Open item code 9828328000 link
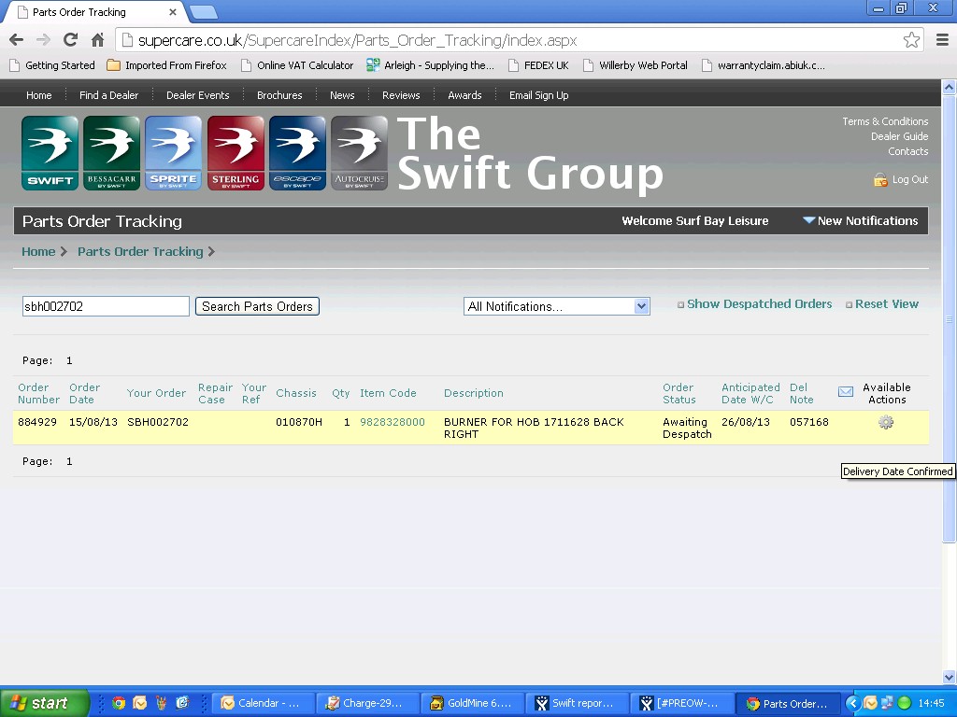 (392, 422)
